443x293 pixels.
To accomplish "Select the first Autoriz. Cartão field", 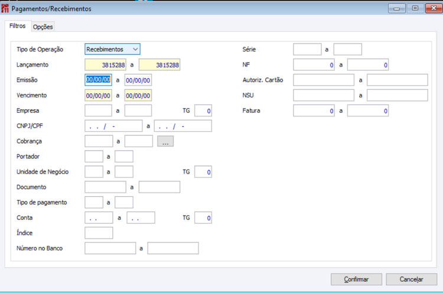I will 324,80.
